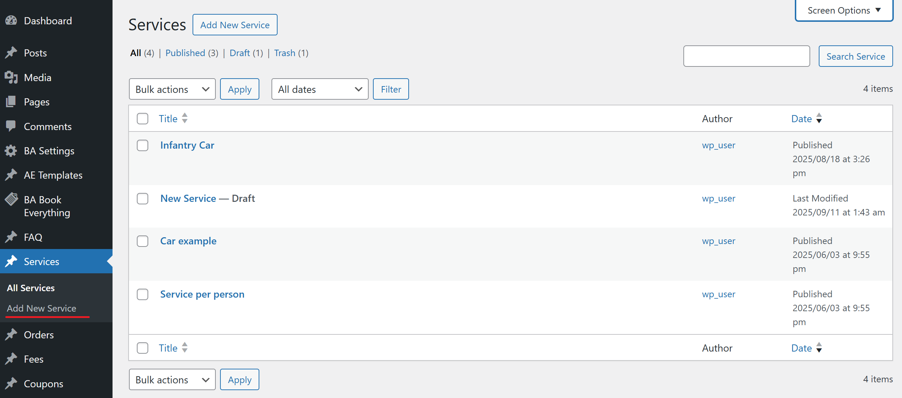This screenshot has height=398, width=902.
Task: Expand the All dates filter dropdown
Action: coord(320,89)
